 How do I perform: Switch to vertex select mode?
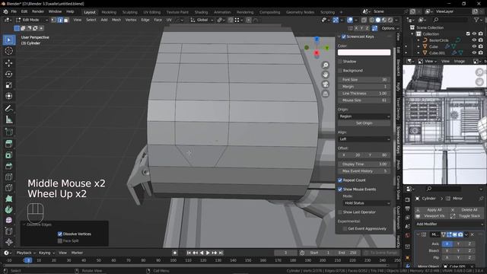coord(54,20)
